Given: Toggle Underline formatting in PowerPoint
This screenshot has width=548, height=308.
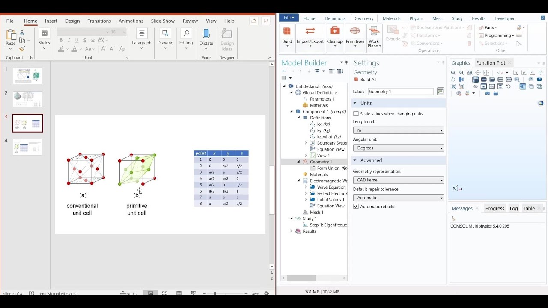Looking at the screenshot, I should coord(77,40).
